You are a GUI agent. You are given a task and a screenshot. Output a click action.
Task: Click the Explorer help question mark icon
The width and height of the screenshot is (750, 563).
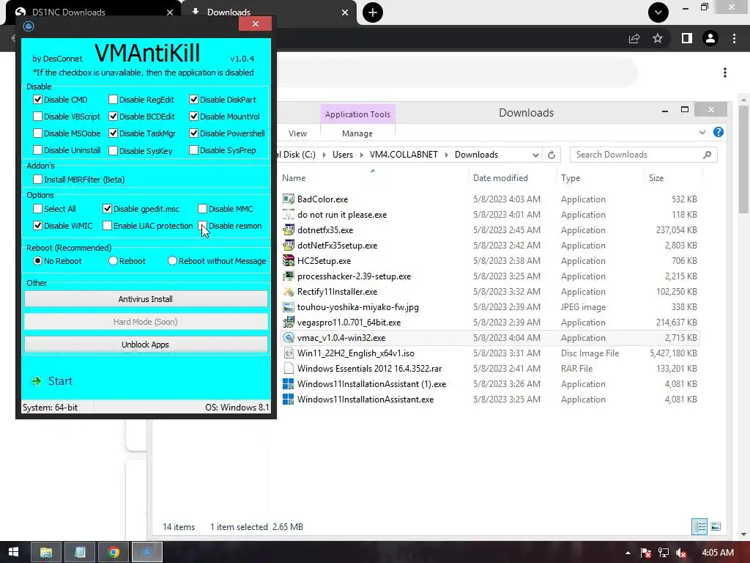pos(718,132)
